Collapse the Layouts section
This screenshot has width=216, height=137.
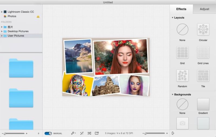[173, 18]
